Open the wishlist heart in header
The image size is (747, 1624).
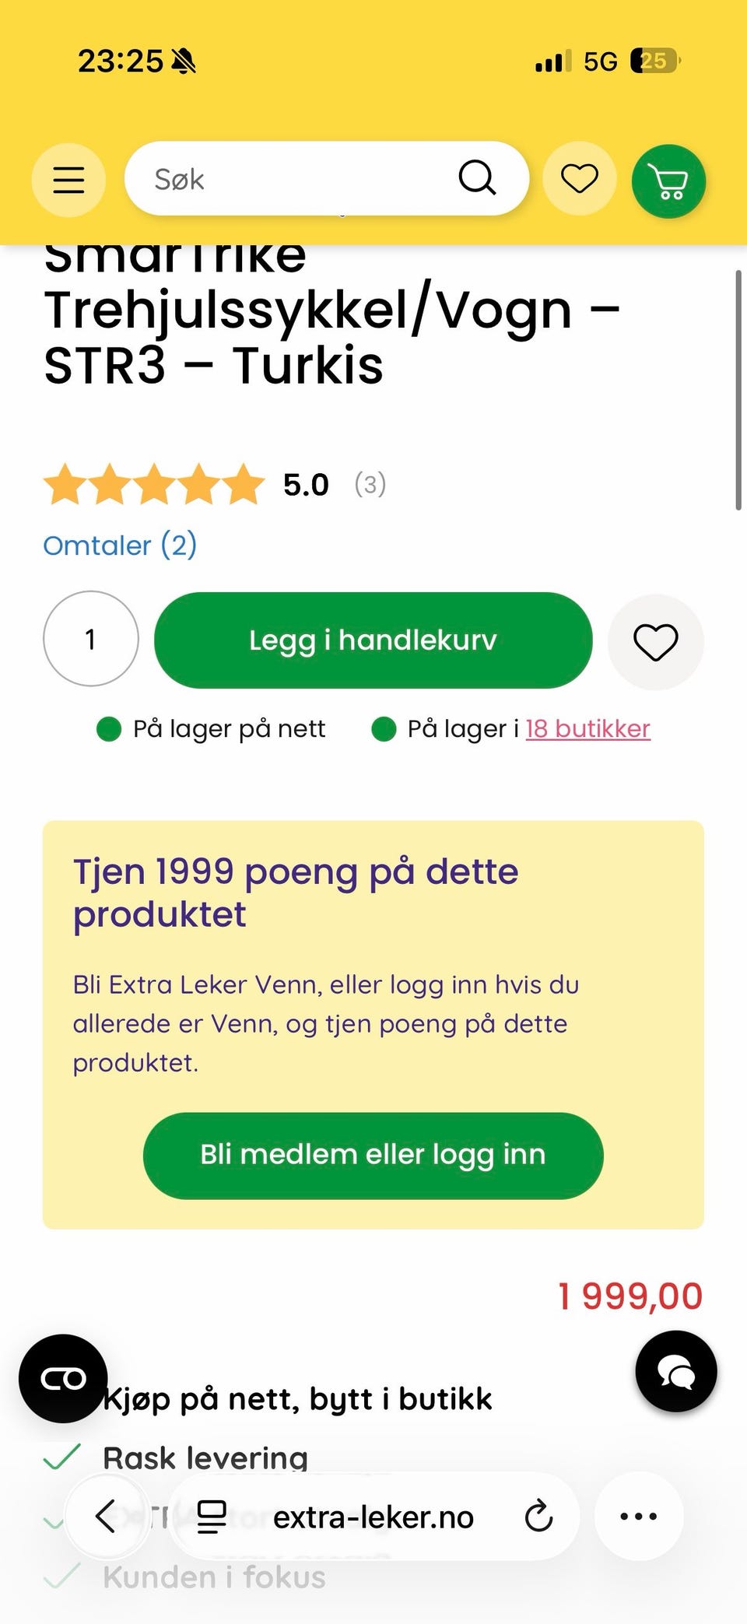580,180
